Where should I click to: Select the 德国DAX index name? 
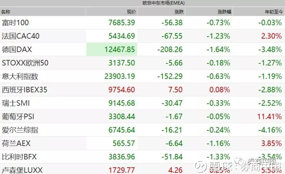(17, 50)
